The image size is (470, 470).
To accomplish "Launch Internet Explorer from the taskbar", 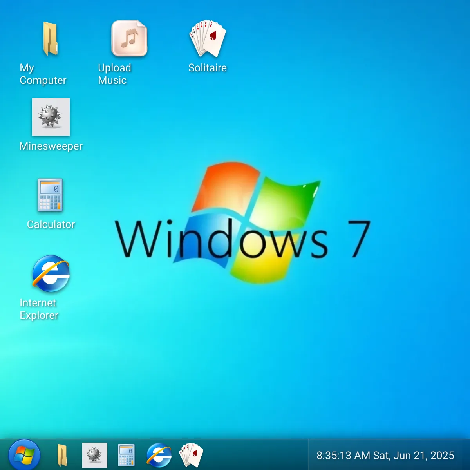I will point(159,455).
